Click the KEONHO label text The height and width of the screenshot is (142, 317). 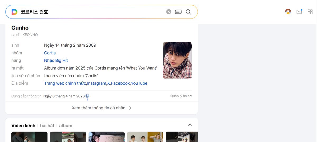[x=30, y=35]
